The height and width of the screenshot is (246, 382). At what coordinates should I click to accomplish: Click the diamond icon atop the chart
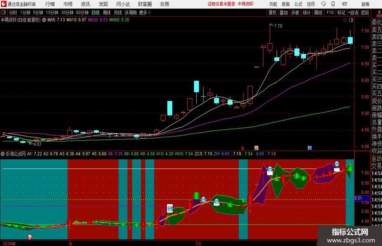coord(345,20)
